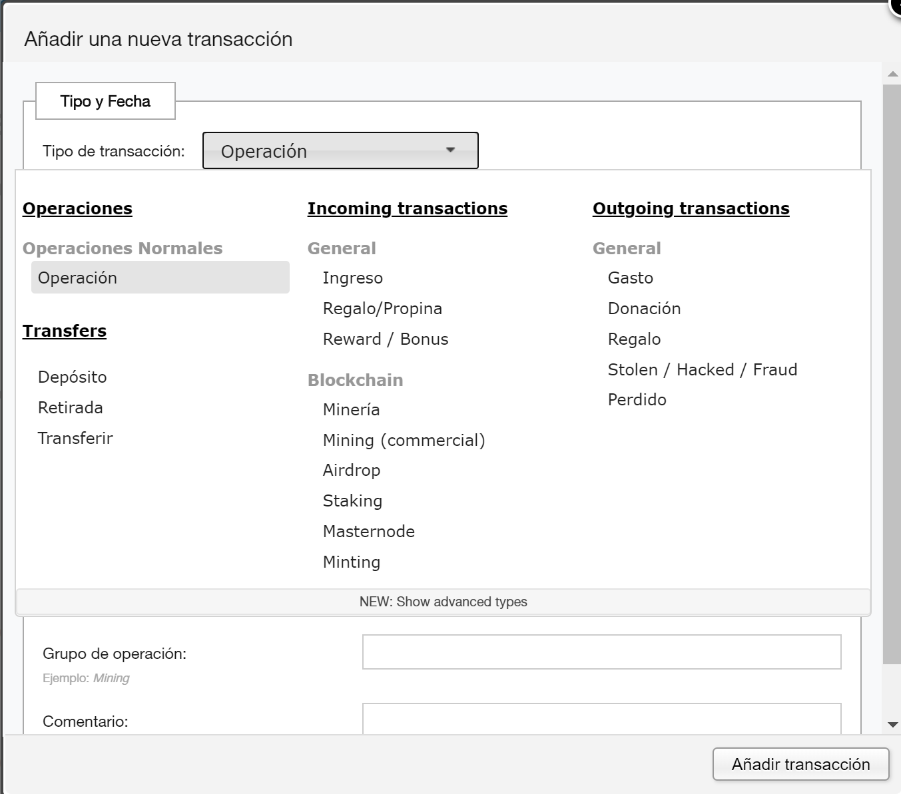Expand NEW: Show advanced types
The height and width of the screenshot is (794, 901).
tap(443, 602)
